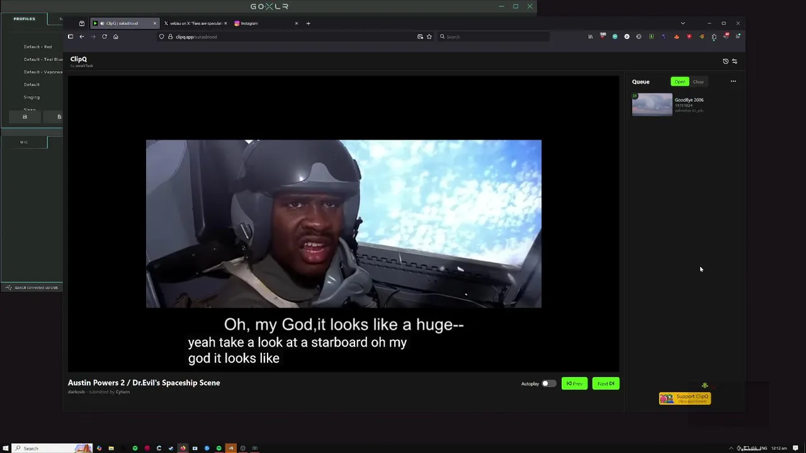
Task: Toggle the browser sidebar icon
Action: [71, 36]
